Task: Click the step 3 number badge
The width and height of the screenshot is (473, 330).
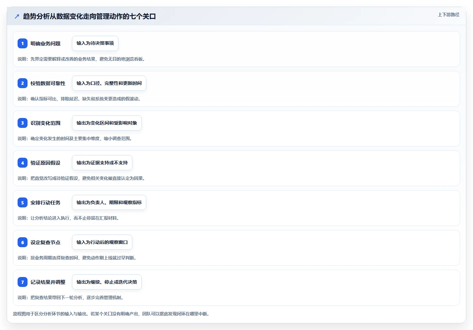Action: 23,123
